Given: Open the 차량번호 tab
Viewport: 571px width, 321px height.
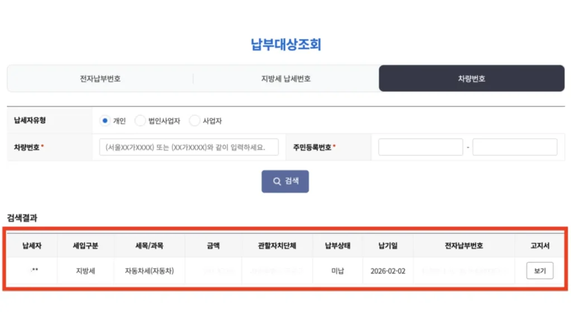Looking at the screenshot, I should (x=472, y=78).
